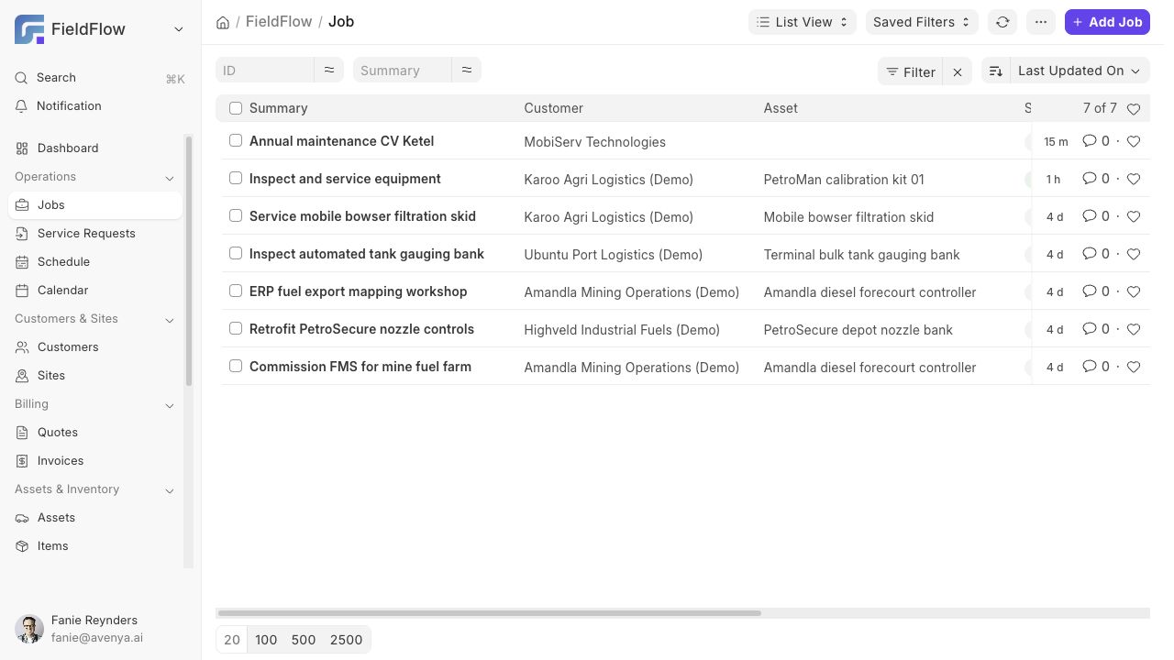Clear filters with the X button
1174x660 pixels.
pos(958,71)
